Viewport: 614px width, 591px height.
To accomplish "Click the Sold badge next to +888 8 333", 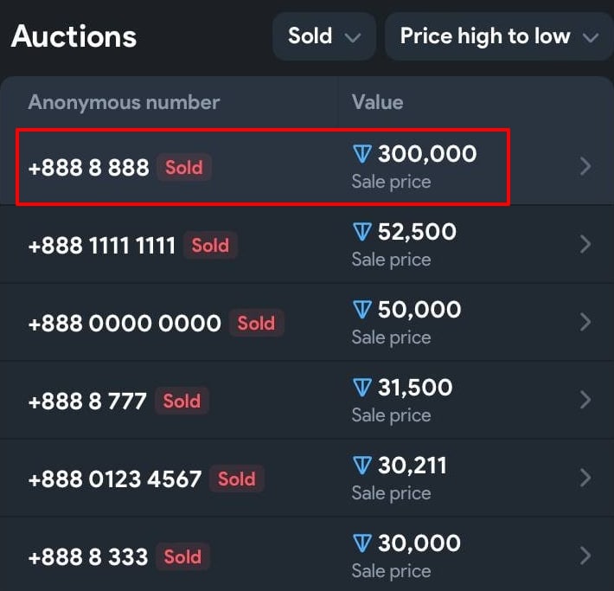I will click(x=182, y=556).
